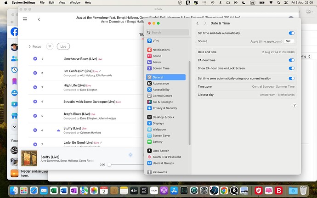Open Spotlight search in menu bar

278,3
